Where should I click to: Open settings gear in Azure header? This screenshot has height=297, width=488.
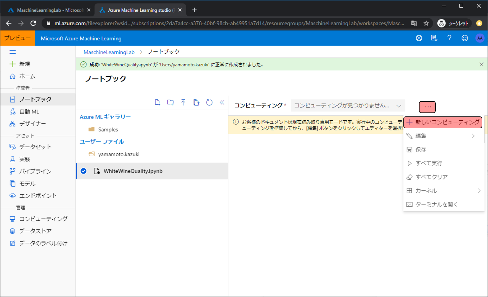[x=419, y=38]
